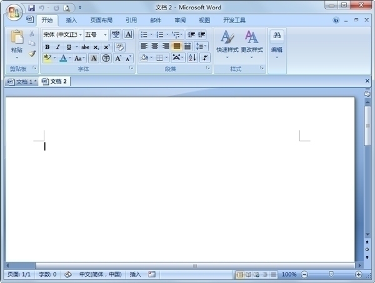Open the font size dropdown
Viewport: 375px width, 283px height.
pos(105,35)
